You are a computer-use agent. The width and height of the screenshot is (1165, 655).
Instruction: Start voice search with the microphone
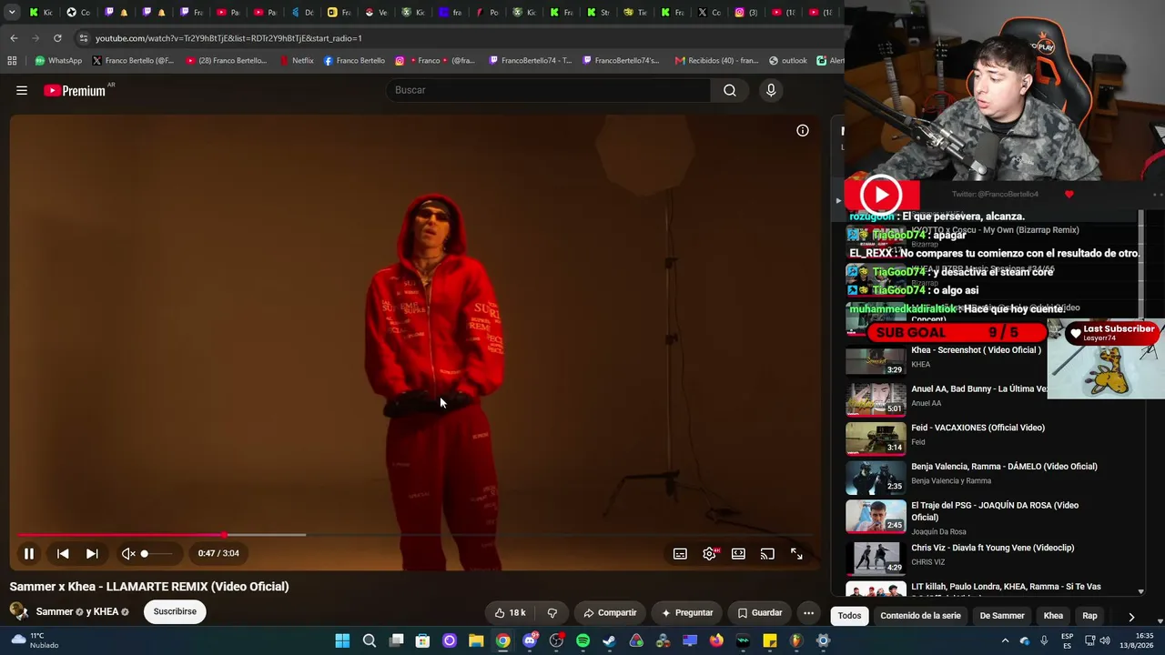point(771,90)
